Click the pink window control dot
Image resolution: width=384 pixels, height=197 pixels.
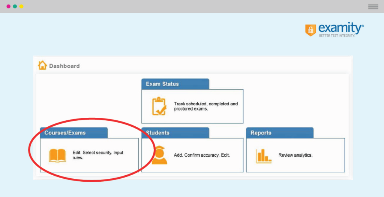click(9, 6)
